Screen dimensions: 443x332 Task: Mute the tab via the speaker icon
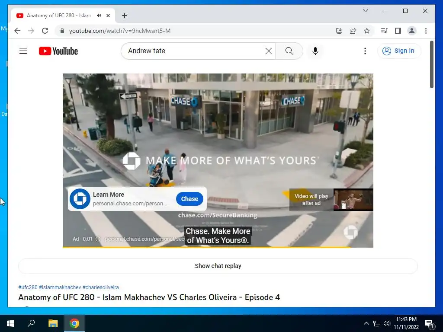pos(99,16)
